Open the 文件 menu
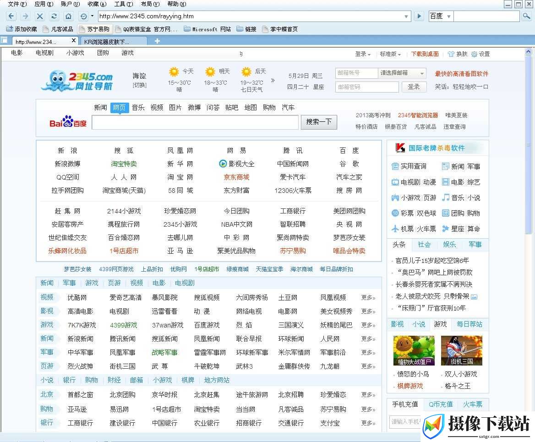This screenshot has width=535, height=442. tap(16, 4)
